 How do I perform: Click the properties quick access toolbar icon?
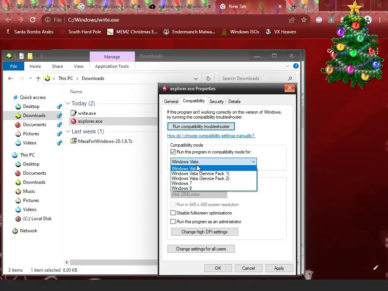pos(22,56)
